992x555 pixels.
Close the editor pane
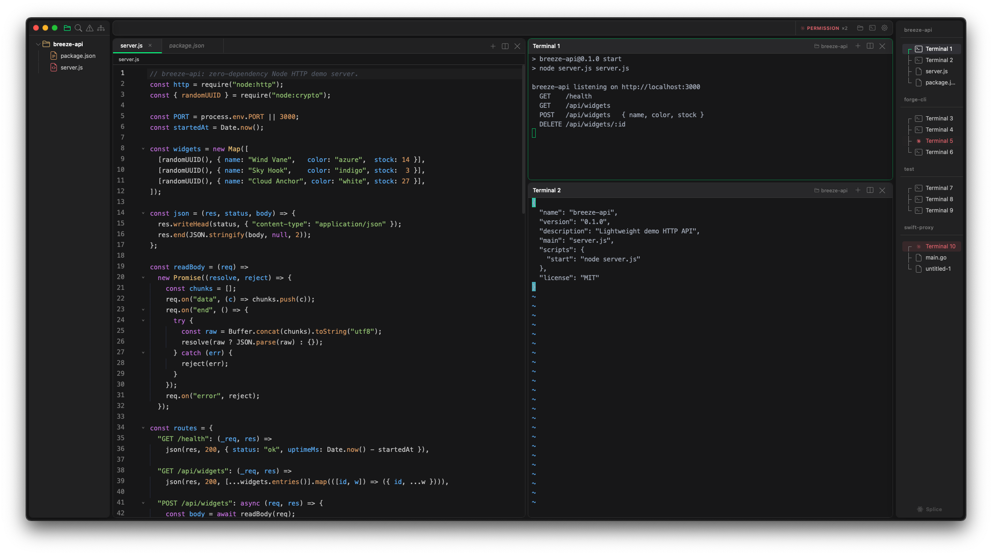[517, 46]
